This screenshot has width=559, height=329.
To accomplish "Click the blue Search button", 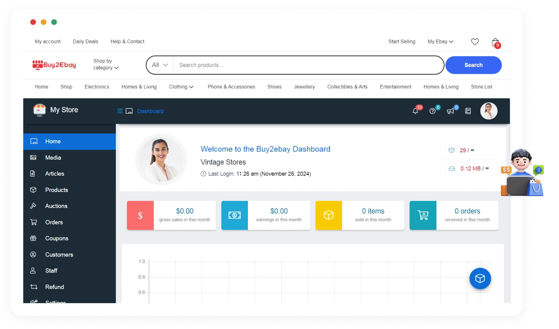I will [473, 65].
